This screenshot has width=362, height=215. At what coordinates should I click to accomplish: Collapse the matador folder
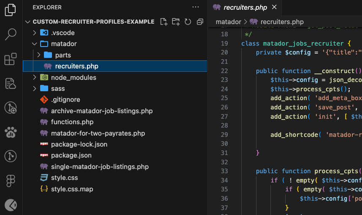34,44
